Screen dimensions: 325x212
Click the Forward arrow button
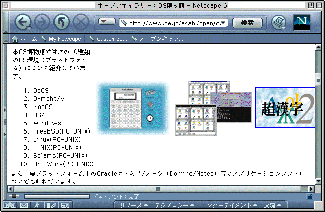tap(42, 22)
